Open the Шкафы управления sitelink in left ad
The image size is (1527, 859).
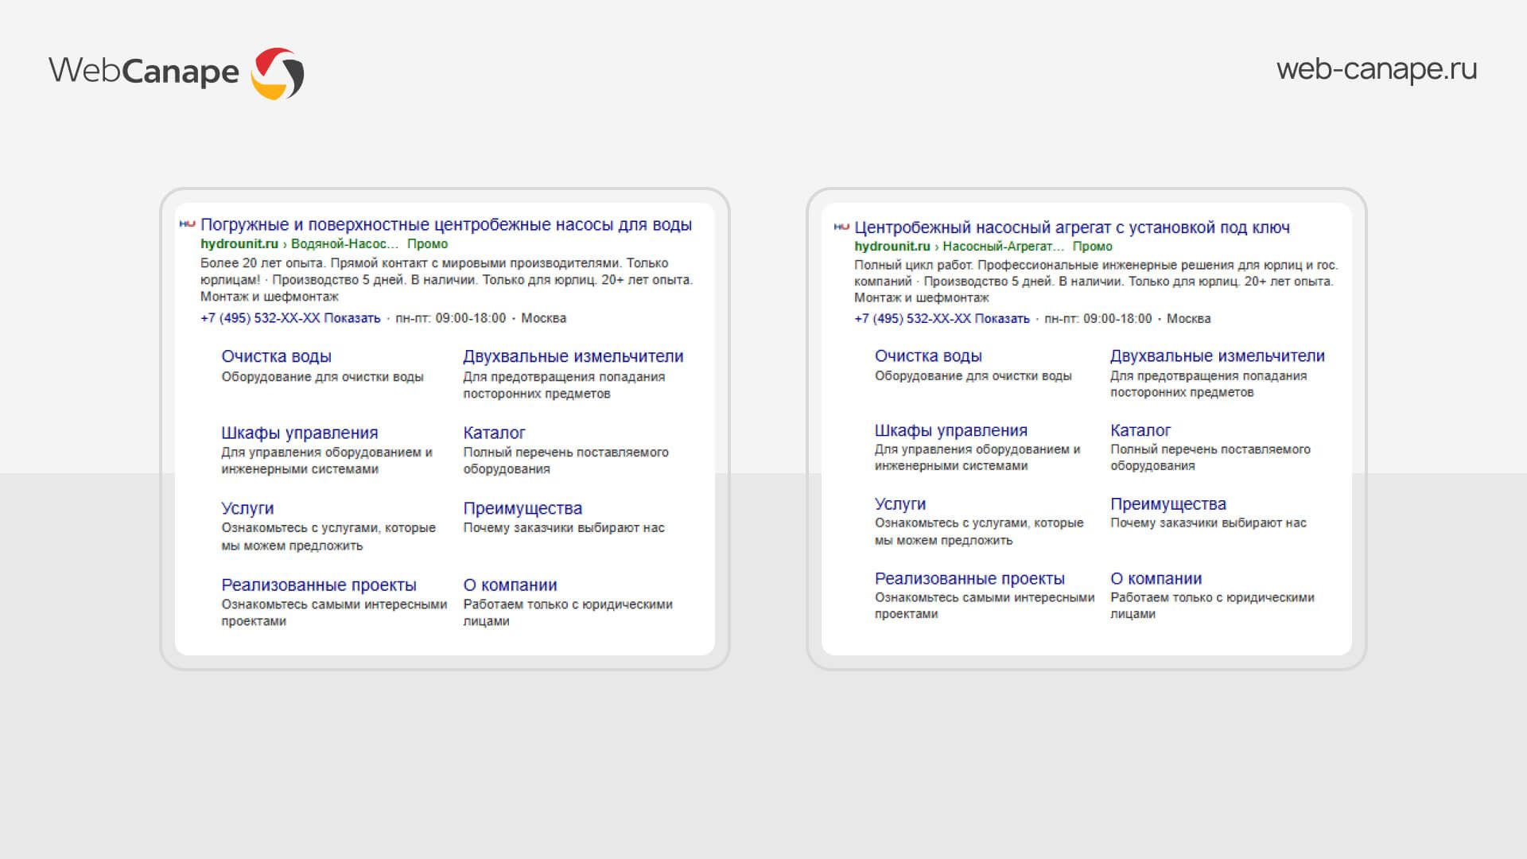pos(299,433)
